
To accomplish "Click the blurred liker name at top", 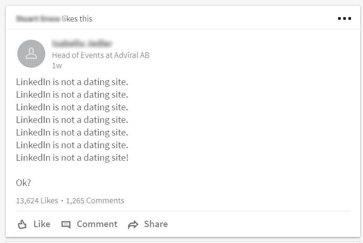I will click(x=37, y=19).
